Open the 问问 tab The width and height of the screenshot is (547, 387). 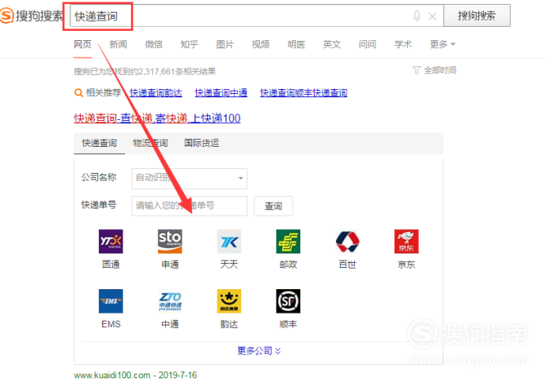click(x=368, y=44)
